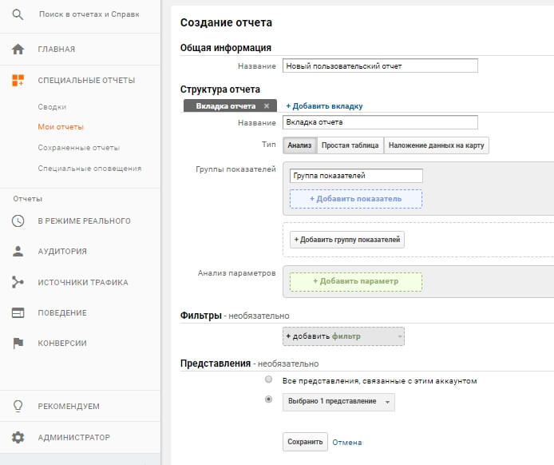Click the report name input field
The image size is (554, 465).
tap(380, 66)
